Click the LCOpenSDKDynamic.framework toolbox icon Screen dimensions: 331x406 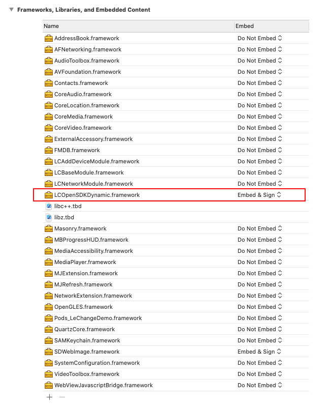(49, 195)
